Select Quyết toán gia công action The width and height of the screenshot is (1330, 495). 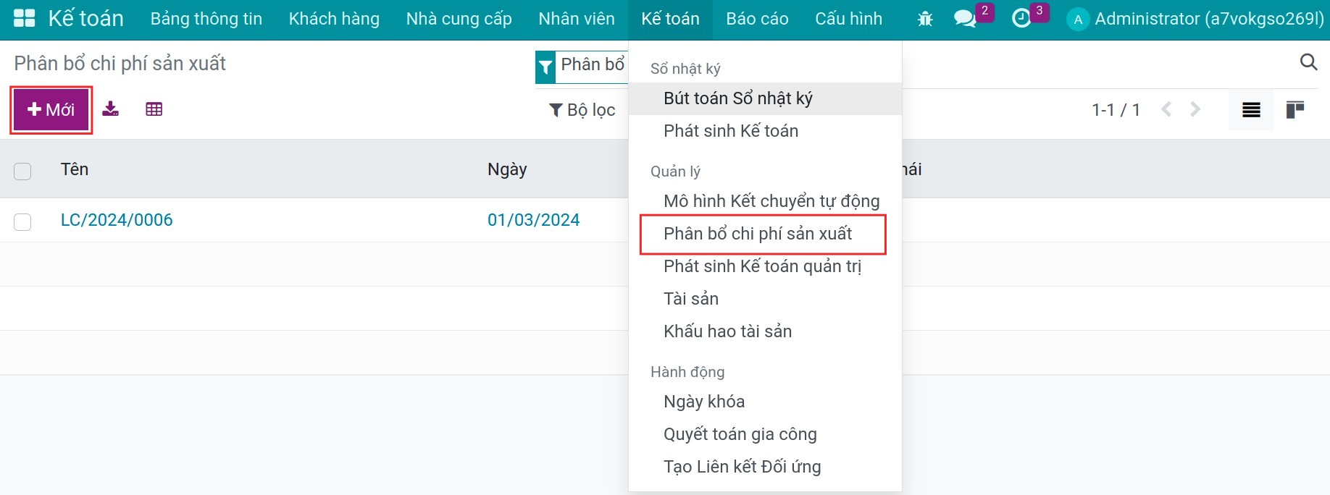coord(765,434)
